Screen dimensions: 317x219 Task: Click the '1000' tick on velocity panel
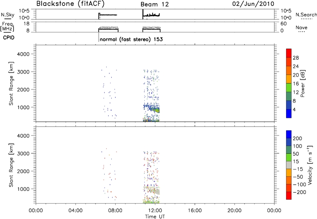(x=23, y=189)
